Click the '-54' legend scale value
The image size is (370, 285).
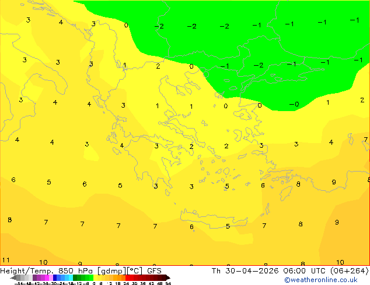pos(19,283)
